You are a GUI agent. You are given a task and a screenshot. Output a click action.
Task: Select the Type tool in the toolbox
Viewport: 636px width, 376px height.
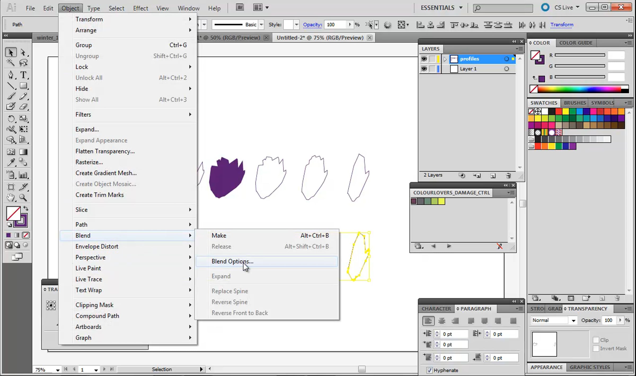(x=23, y=75)
